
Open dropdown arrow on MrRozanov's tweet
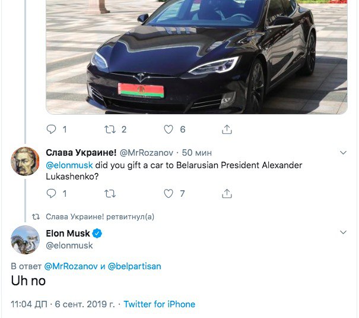pos(343,153)
